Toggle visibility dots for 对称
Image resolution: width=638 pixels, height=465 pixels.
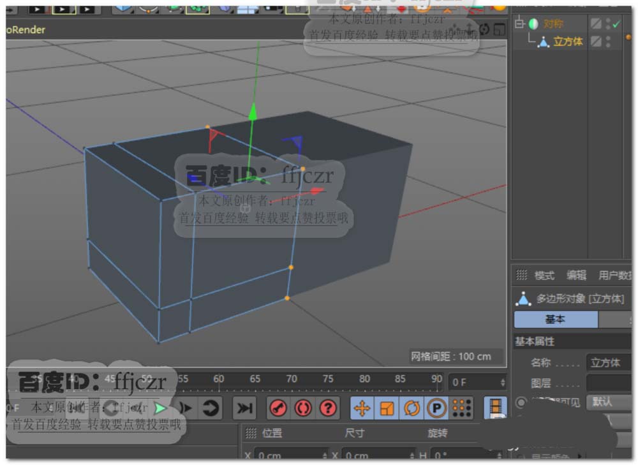coord(608,24)
